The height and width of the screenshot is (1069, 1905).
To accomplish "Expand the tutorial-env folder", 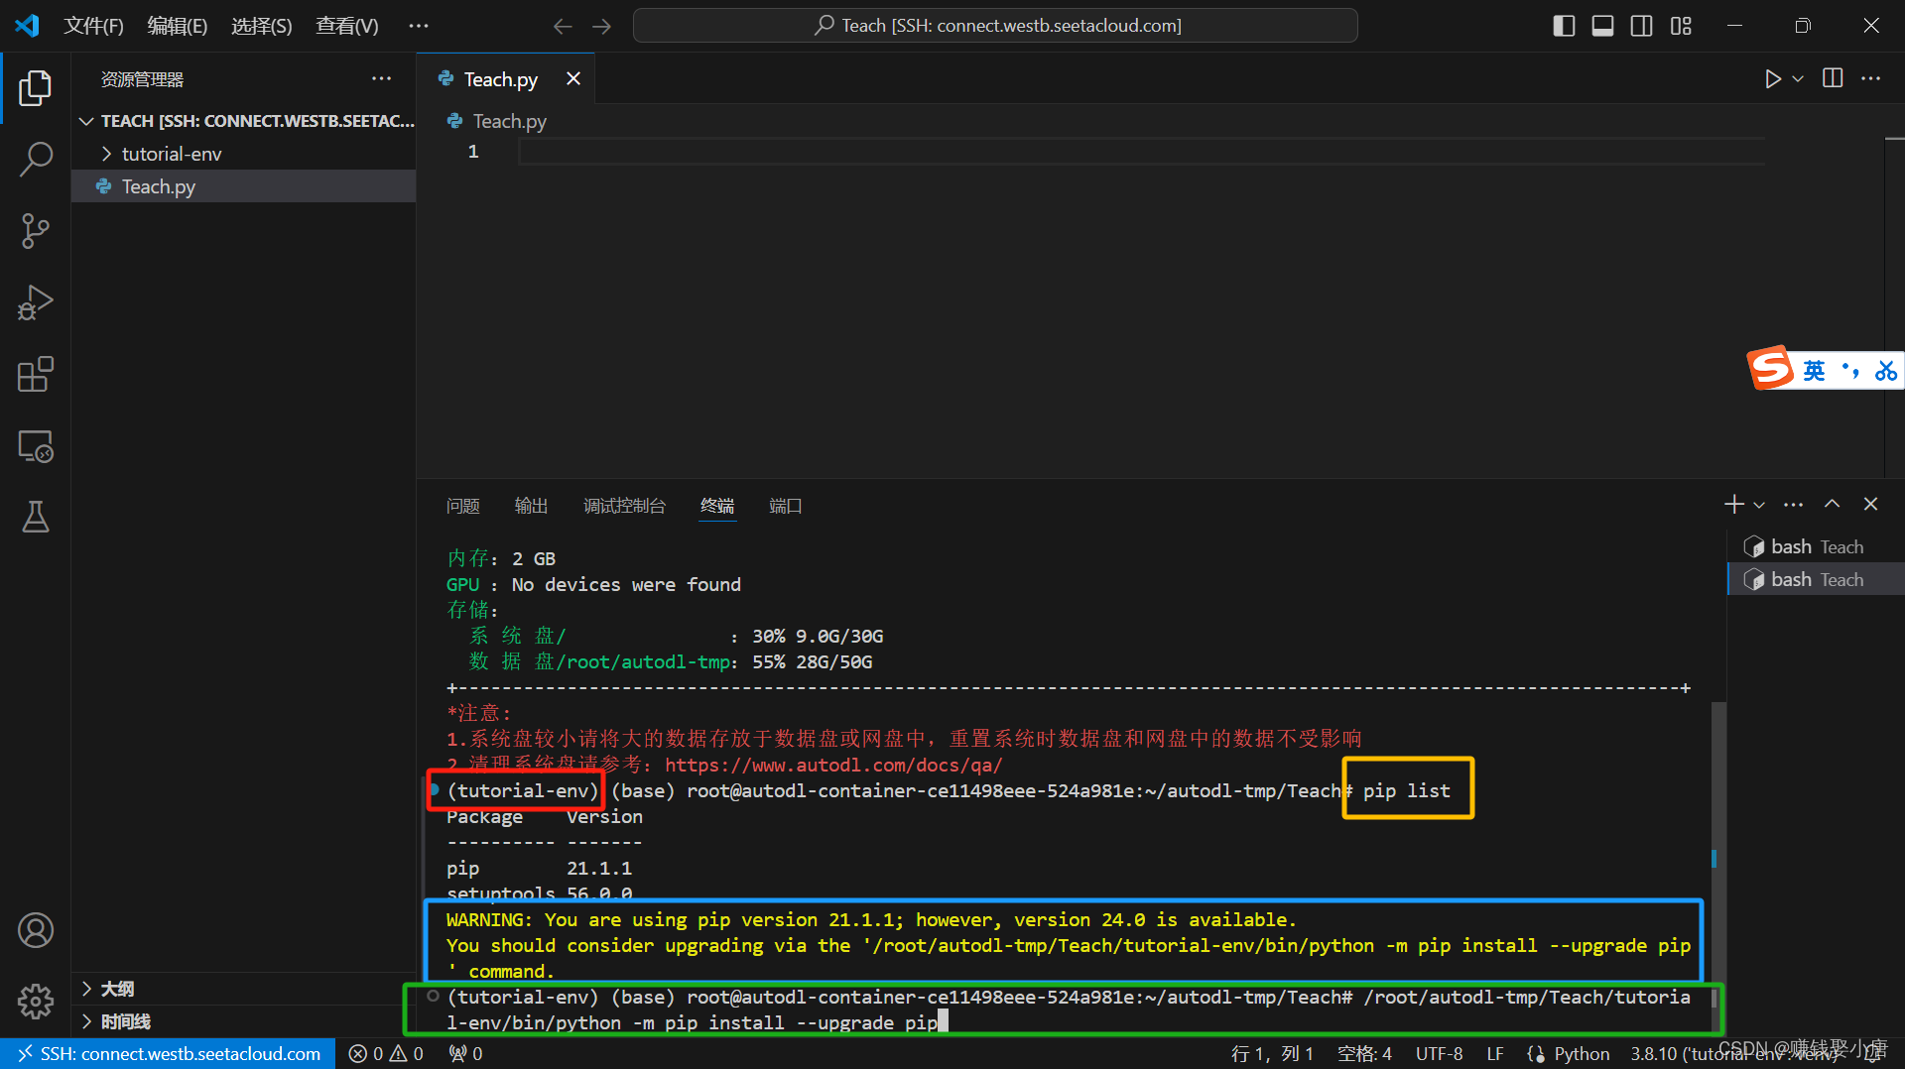I will pos(243,154).
